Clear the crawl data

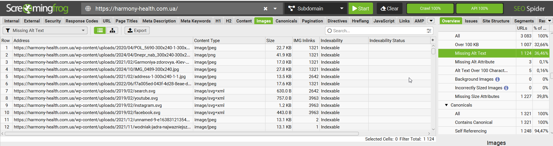pyautogui.click(x=389, y=8)
